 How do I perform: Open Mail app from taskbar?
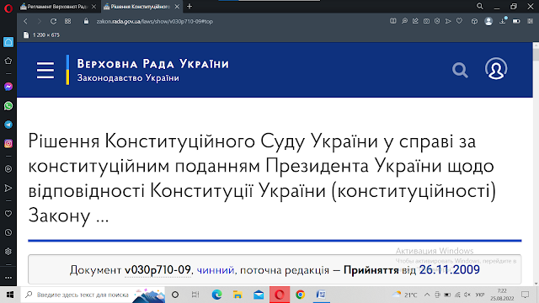259,295
